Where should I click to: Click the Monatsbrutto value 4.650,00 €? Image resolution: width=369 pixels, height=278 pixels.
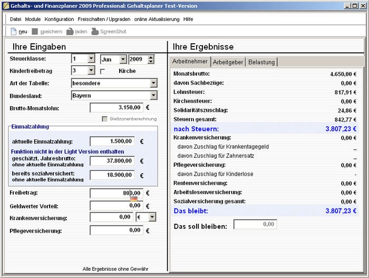pyautogui.click(x=343, y=74)
